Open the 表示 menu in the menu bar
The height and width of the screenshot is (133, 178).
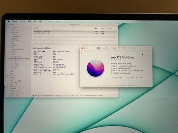tap(35, 21)
